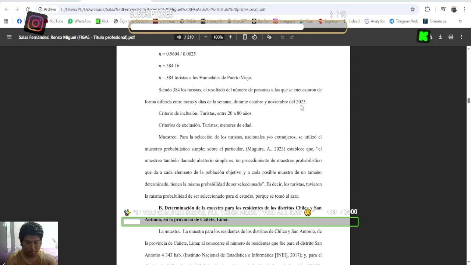Image resolution: width=471 pixels, height=265 pixels.
Task: Click the line Criterios de exclusión. Turistas
Action: (205, 125)
